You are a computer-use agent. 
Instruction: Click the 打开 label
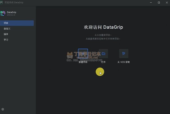click(103, 62)
